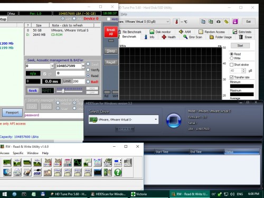Click the Start button in HD Tune benchmark
This screenshot has width=264, height=198.
[240, 46]
